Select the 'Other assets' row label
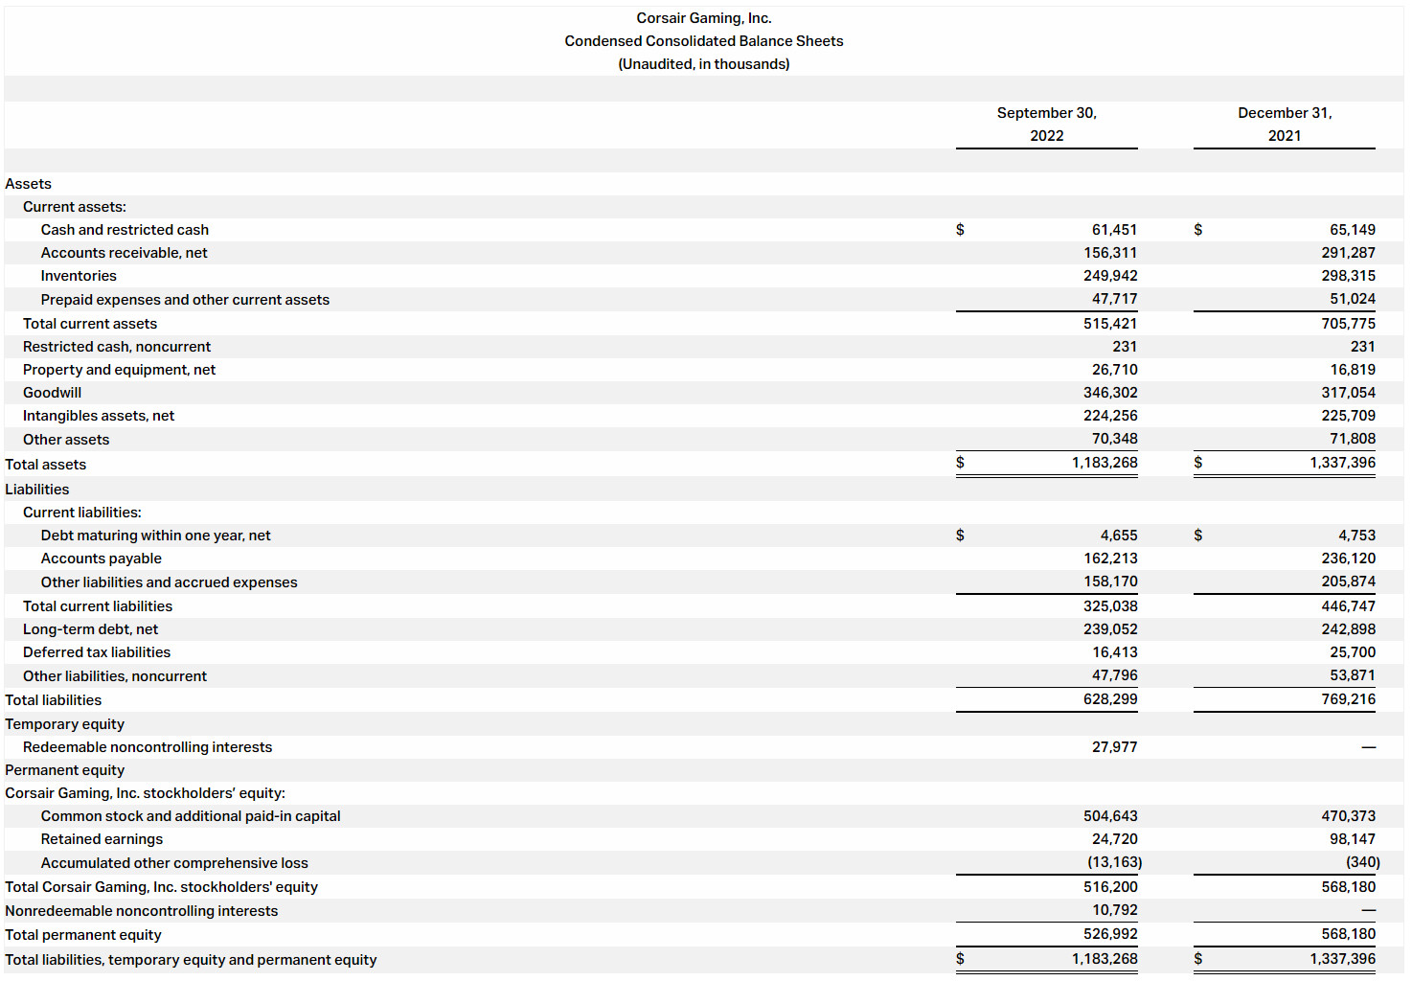Viewport: 1412px width, 981px height. [66, 440]
